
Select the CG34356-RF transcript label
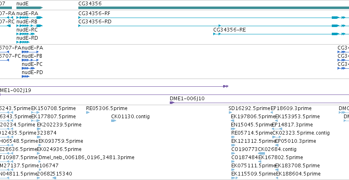tap(94, 13)
